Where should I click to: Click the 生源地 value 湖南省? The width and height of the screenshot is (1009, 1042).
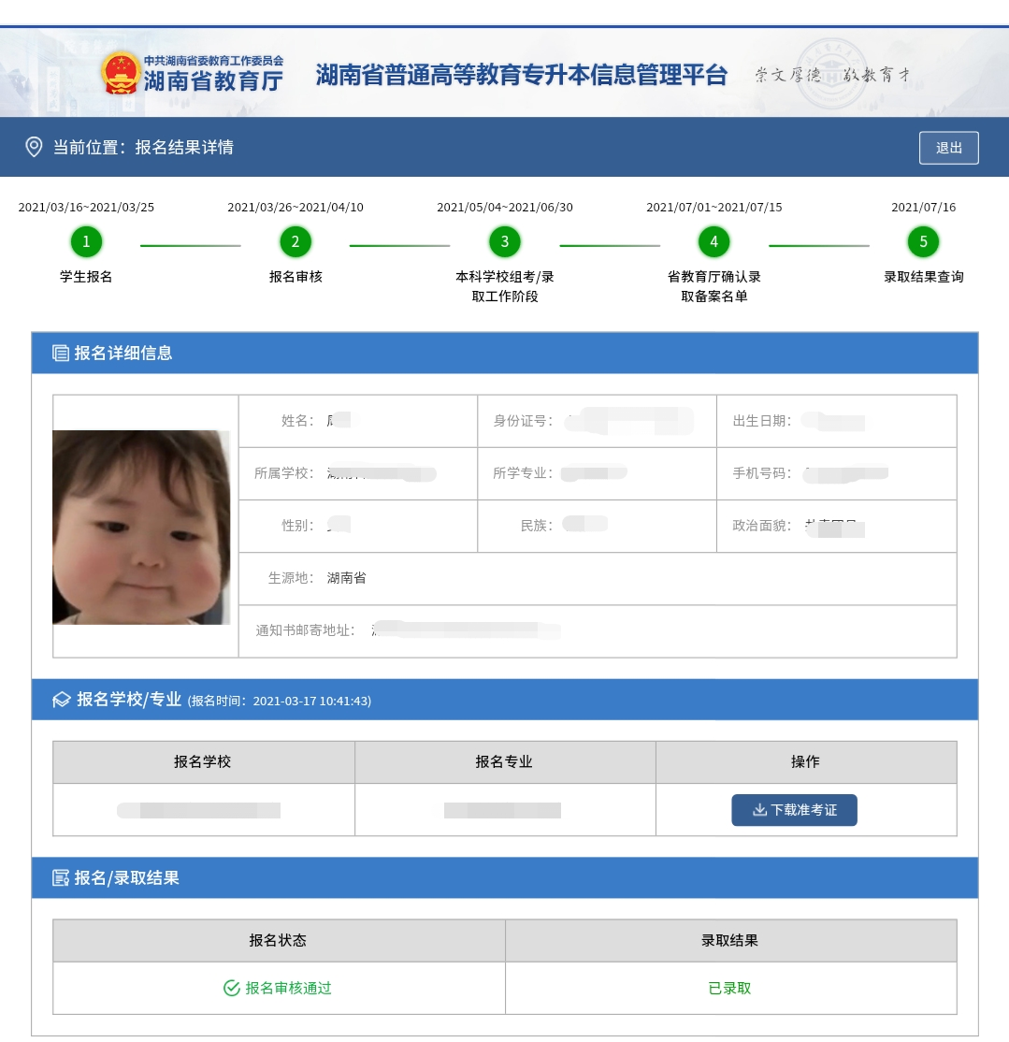(x=347, y=578)
